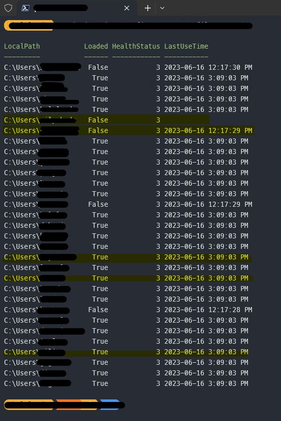
Task: Click the blue prompt segment at bottom
Action: click(110, 404)
